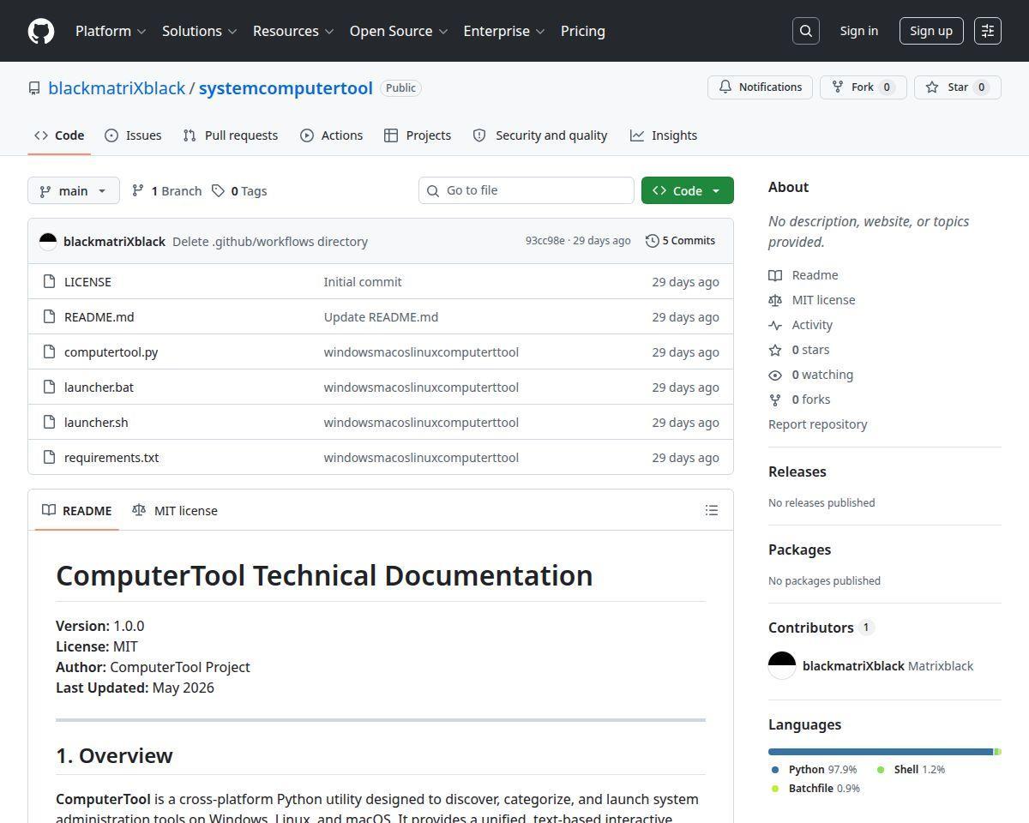Click the contributor avatar for blackmatriXblack
The width and height of the screenshot is (1029, 823).
[x=782, y=665]
